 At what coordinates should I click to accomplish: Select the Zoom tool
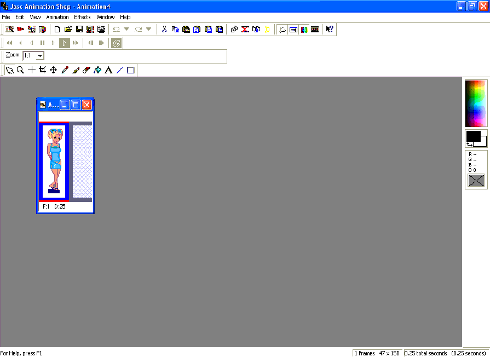tap(21, 70)
